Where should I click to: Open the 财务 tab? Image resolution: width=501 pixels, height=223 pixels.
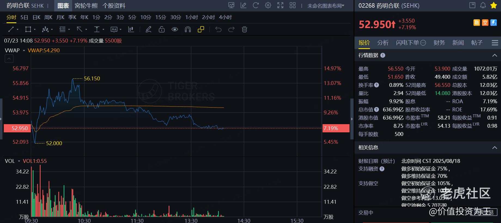coord(439,43)
